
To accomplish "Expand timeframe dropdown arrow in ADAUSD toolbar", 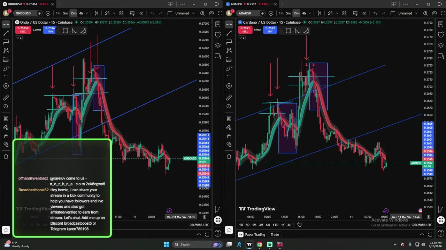I will click(x=310, y=13).
